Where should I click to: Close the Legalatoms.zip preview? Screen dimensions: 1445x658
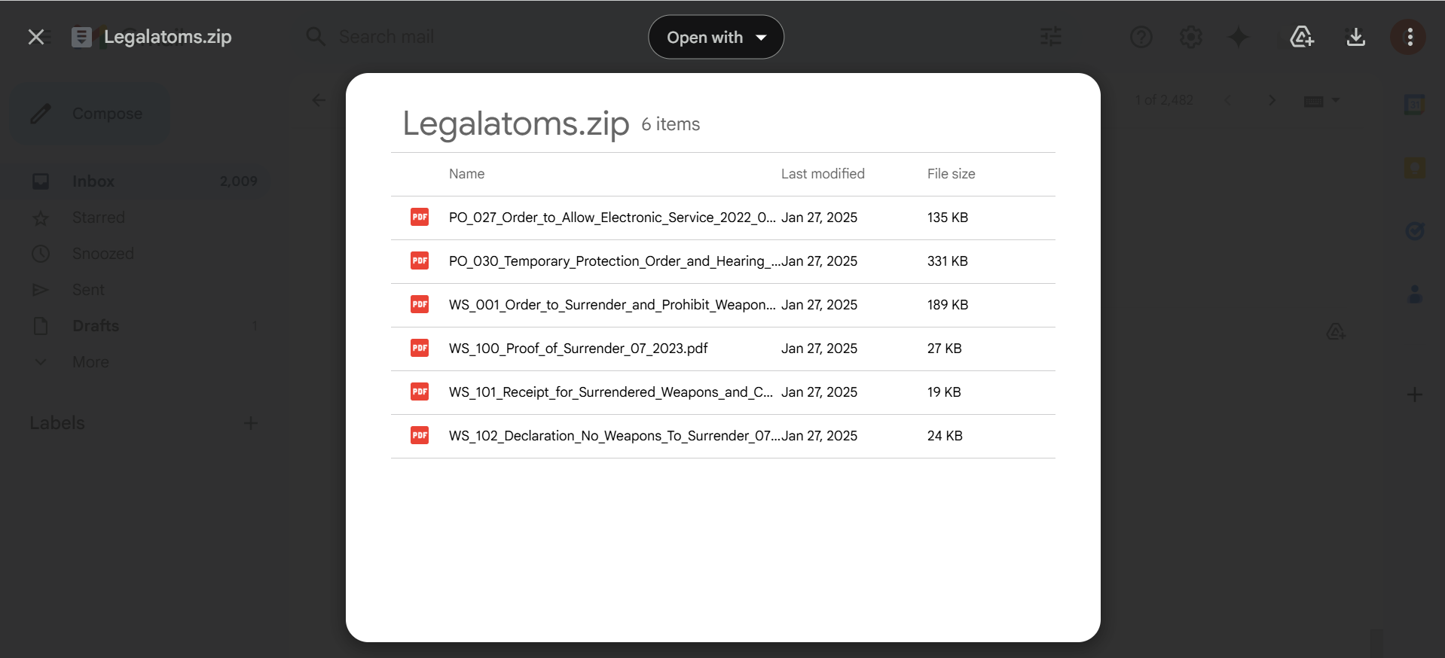pos(36,37)
